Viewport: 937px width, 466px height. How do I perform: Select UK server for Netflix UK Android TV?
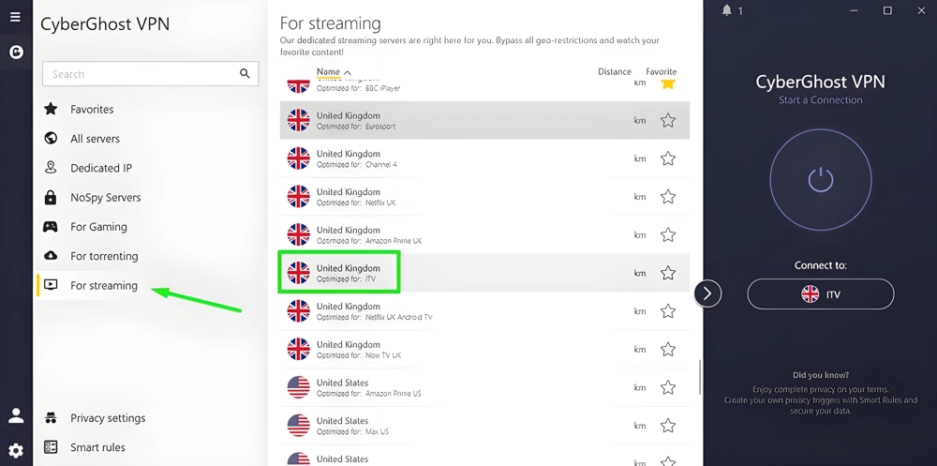click(x=484, y=311)
